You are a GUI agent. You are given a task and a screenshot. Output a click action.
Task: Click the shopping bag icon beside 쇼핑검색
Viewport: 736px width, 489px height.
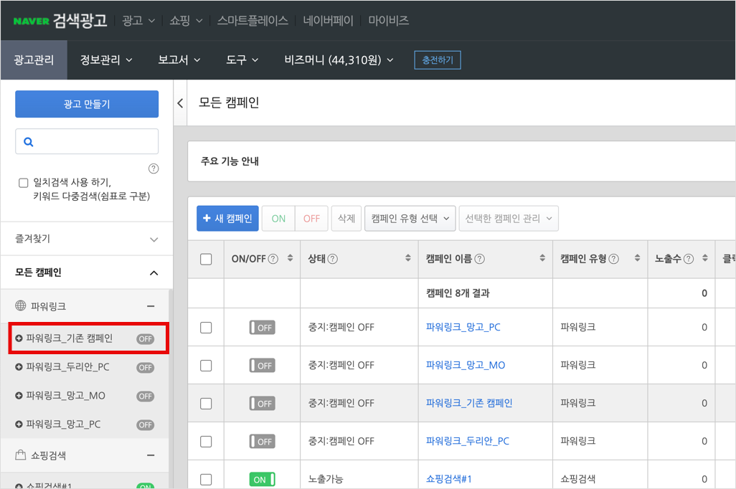[x=21, y=455]
